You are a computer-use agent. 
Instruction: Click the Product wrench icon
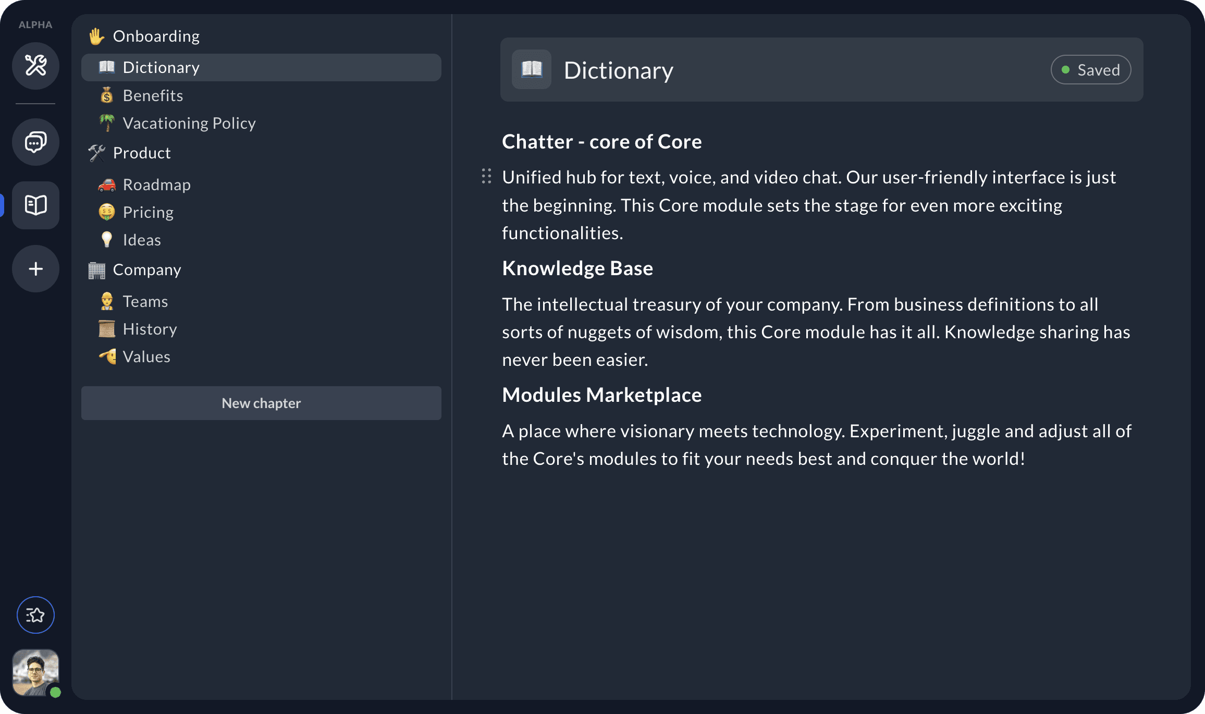tap(96, 152)
